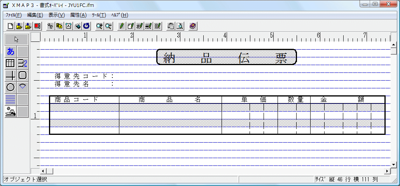400x186 pixels.
Task: Click horizontal scrollbar left arrow
Action: 43,171
